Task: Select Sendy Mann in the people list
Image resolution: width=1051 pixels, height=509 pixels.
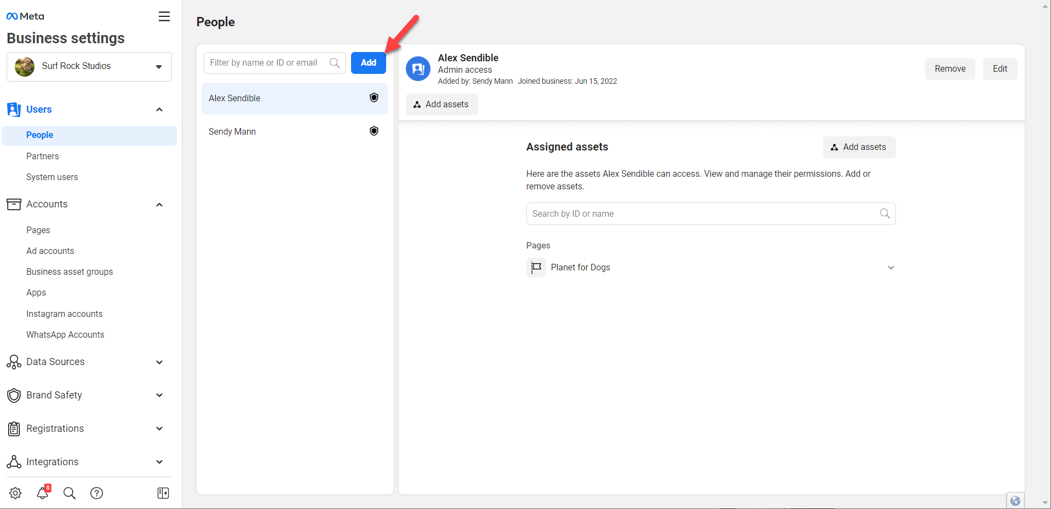Action: (x=295, y=131)
